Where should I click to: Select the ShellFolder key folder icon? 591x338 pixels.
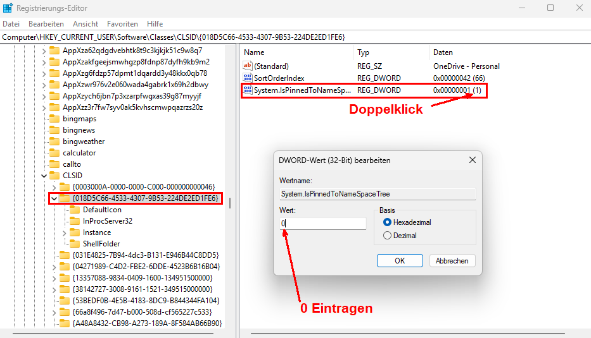pos(75,244)
